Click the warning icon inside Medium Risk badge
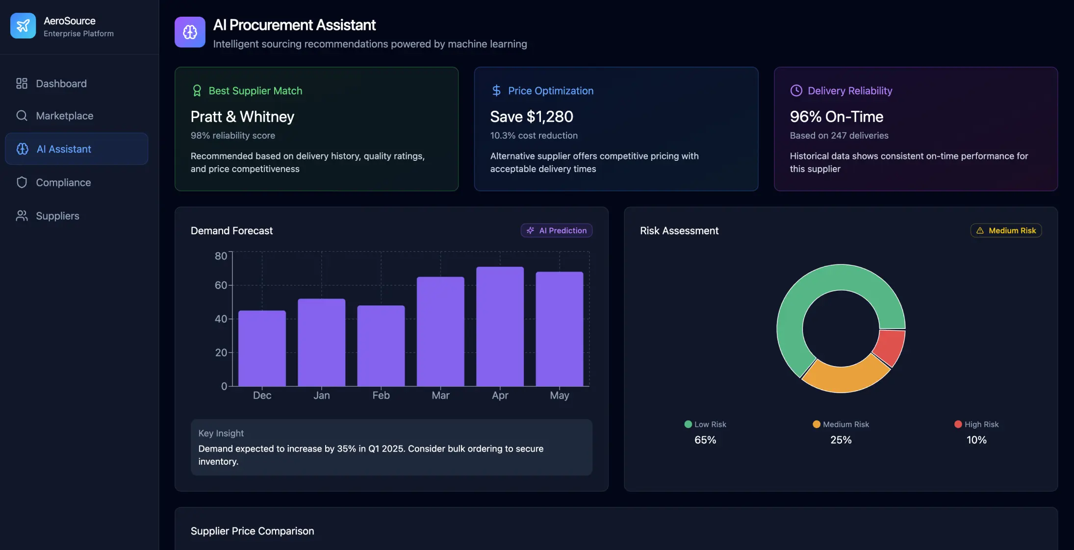Viewport: 1074px width, 550px height. [x=980, y=230]
